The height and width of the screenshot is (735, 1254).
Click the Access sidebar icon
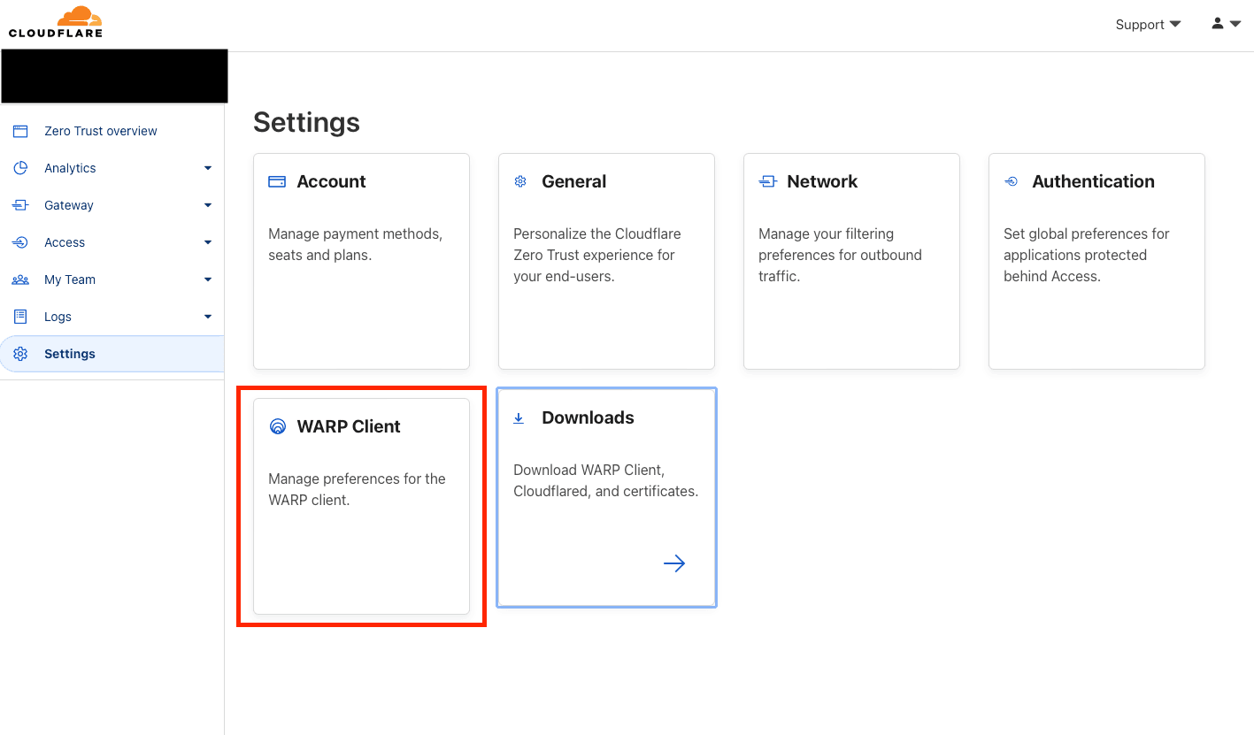pos(20,242)
